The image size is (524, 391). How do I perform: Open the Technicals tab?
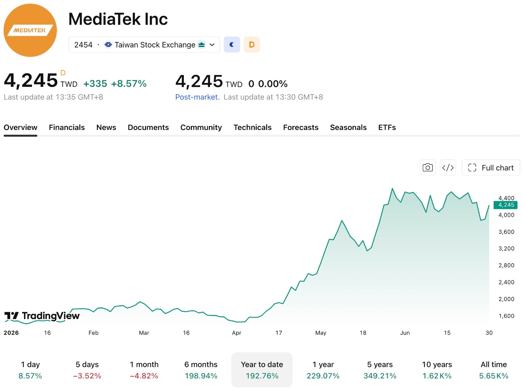click(x=252, y=127)
